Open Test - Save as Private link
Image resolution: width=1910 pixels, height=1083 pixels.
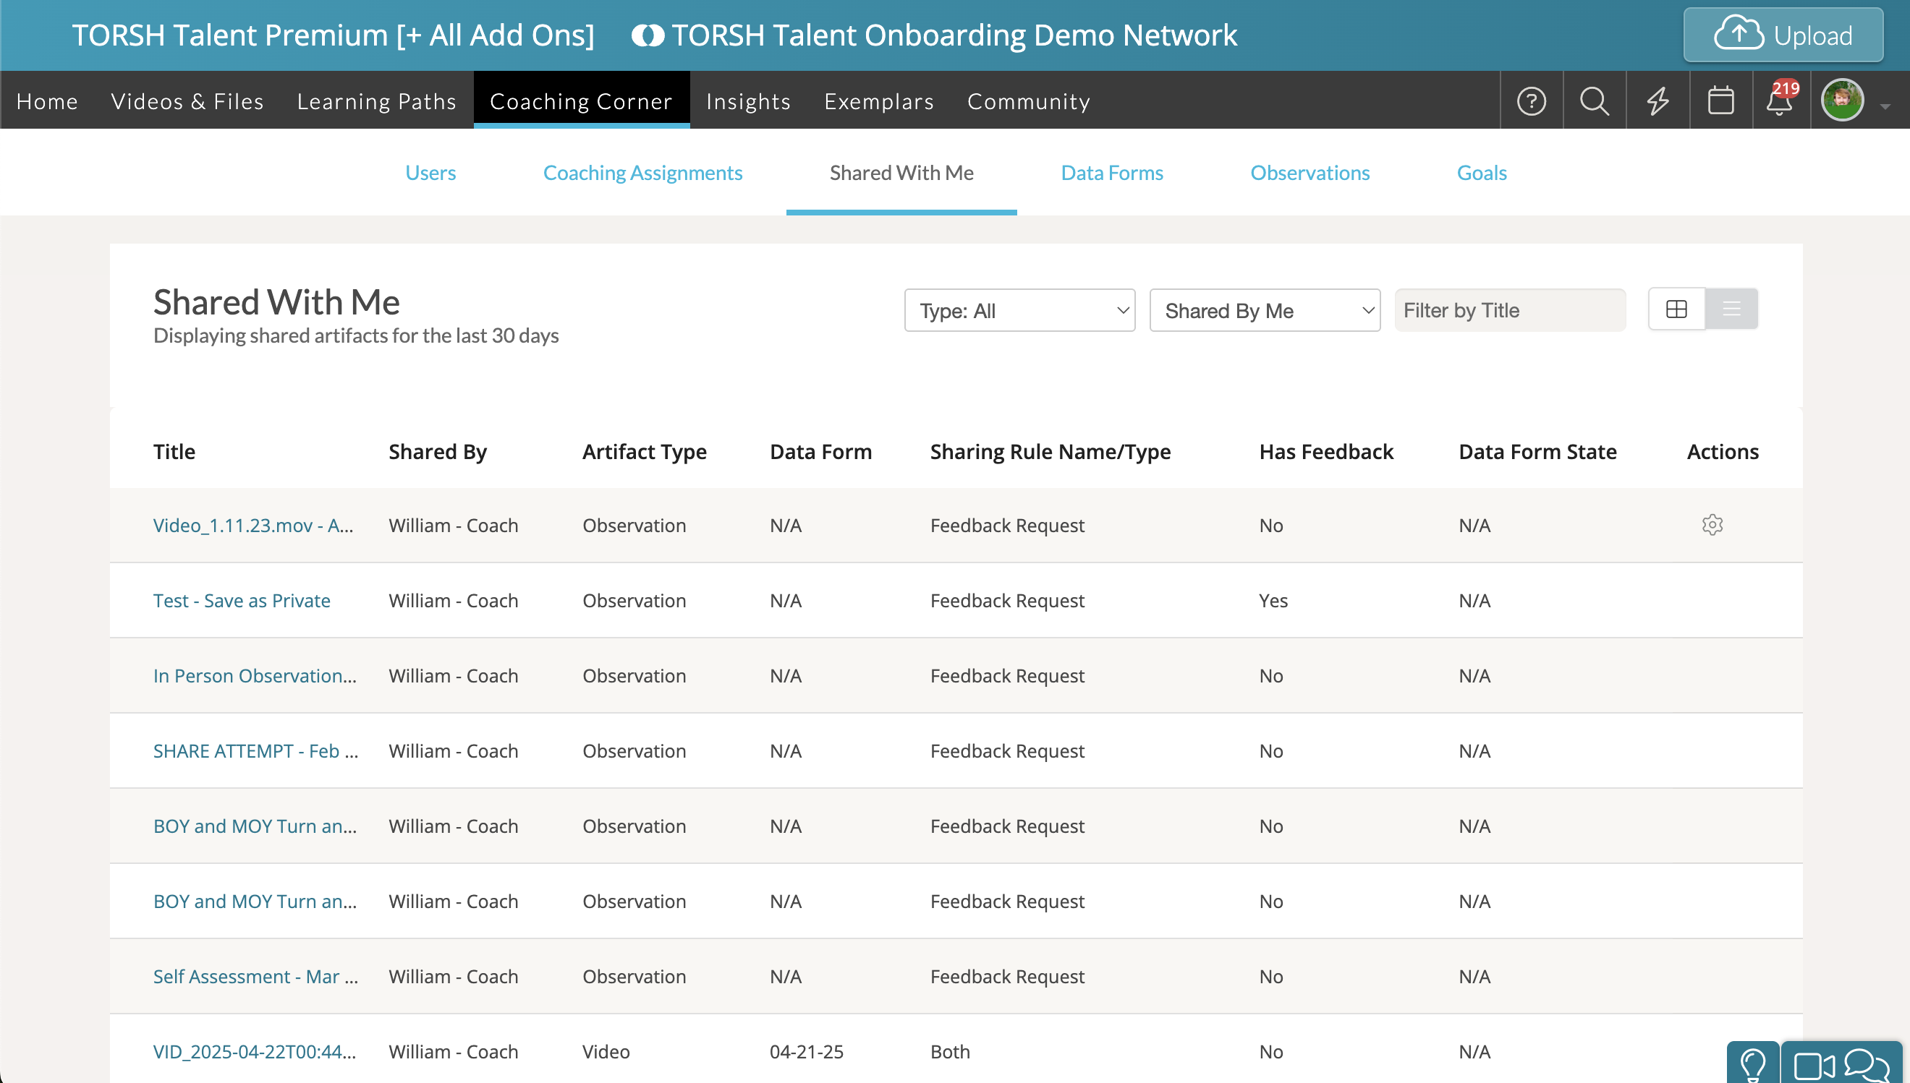point(242,600)
